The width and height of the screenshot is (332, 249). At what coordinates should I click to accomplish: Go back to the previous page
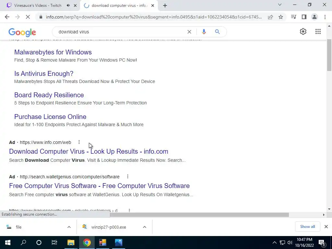pos(7,17)
